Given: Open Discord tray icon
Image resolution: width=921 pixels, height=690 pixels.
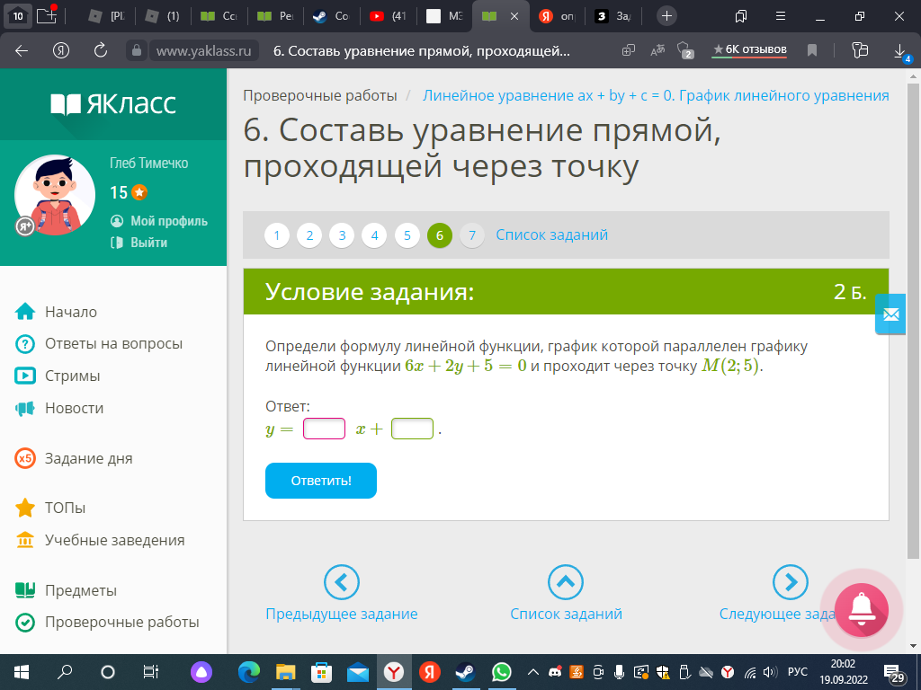Looking at the screenshot, I should coord(554,672).
